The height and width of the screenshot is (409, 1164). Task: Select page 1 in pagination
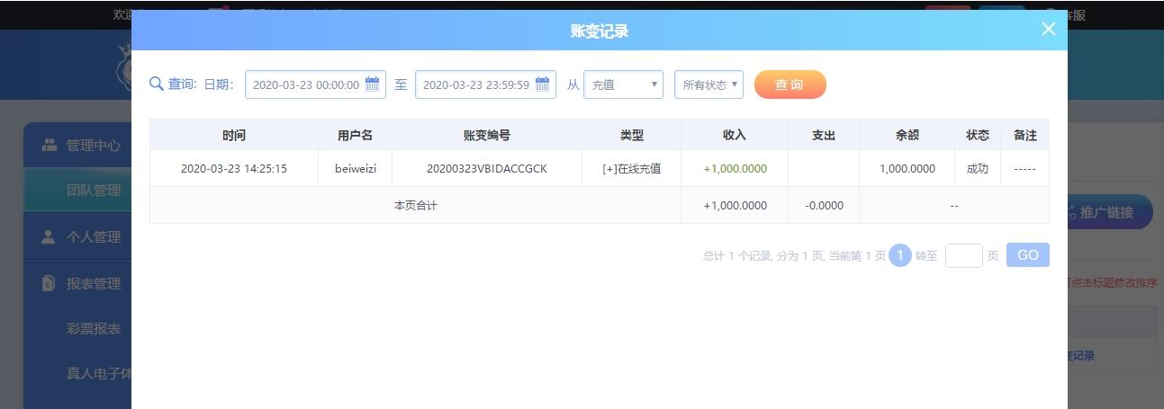pos(900,255)
